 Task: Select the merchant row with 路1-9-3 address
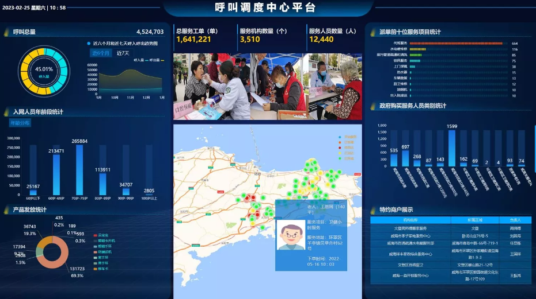coord(451,254)
